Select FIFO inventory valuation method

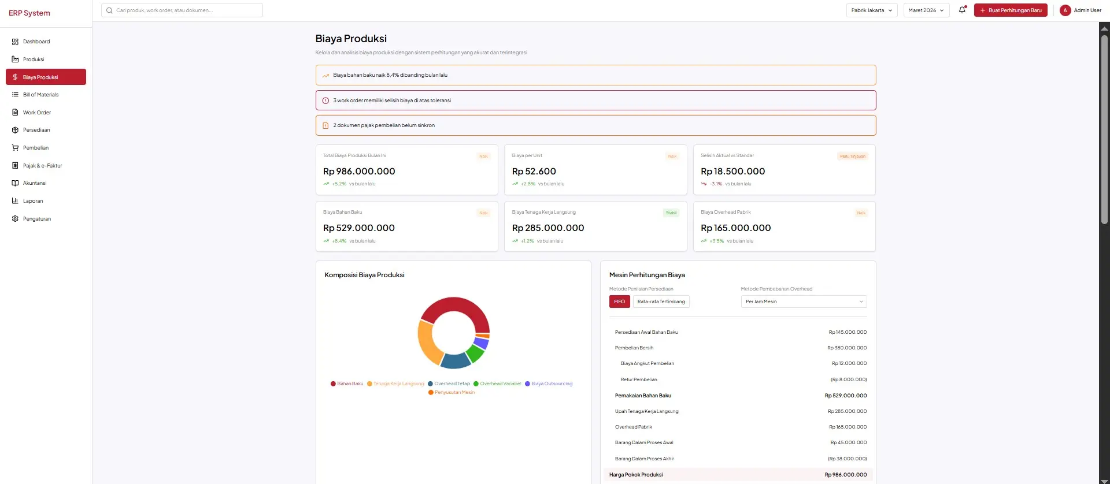tap(619, 301)
